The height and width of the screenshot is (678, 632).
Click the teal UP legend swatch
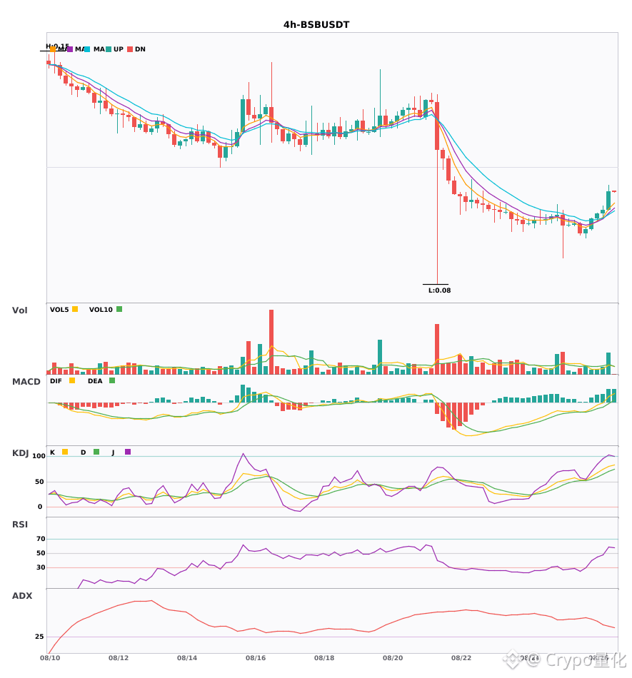coord(109,49)
